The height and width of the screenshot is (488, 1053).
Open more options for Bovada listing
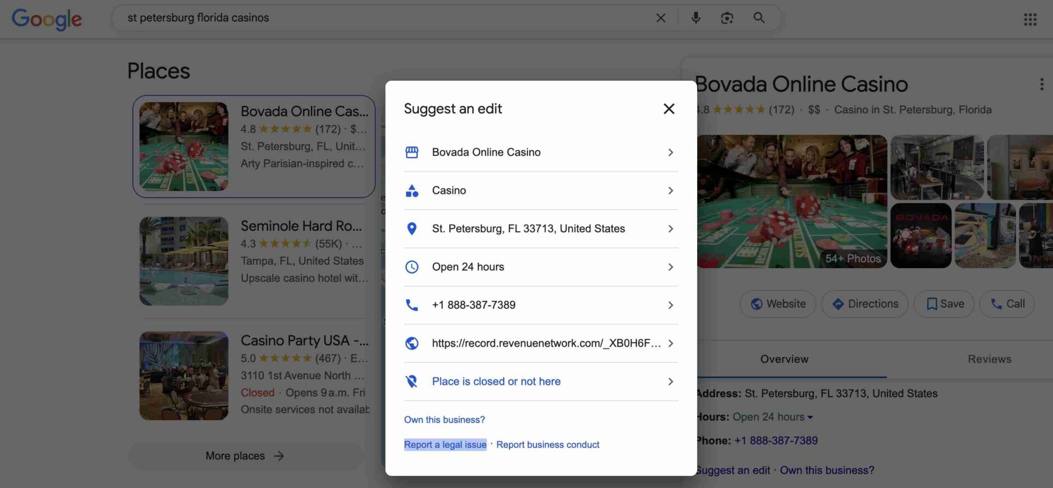click(1041, 84)
